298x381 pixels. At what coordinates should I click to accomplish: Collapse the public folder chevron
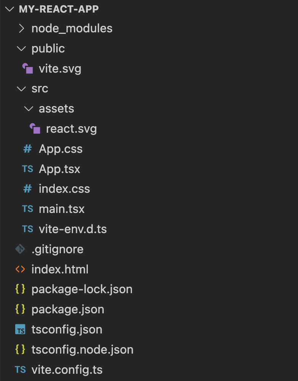pyautogui.click(x=21, y=49)
